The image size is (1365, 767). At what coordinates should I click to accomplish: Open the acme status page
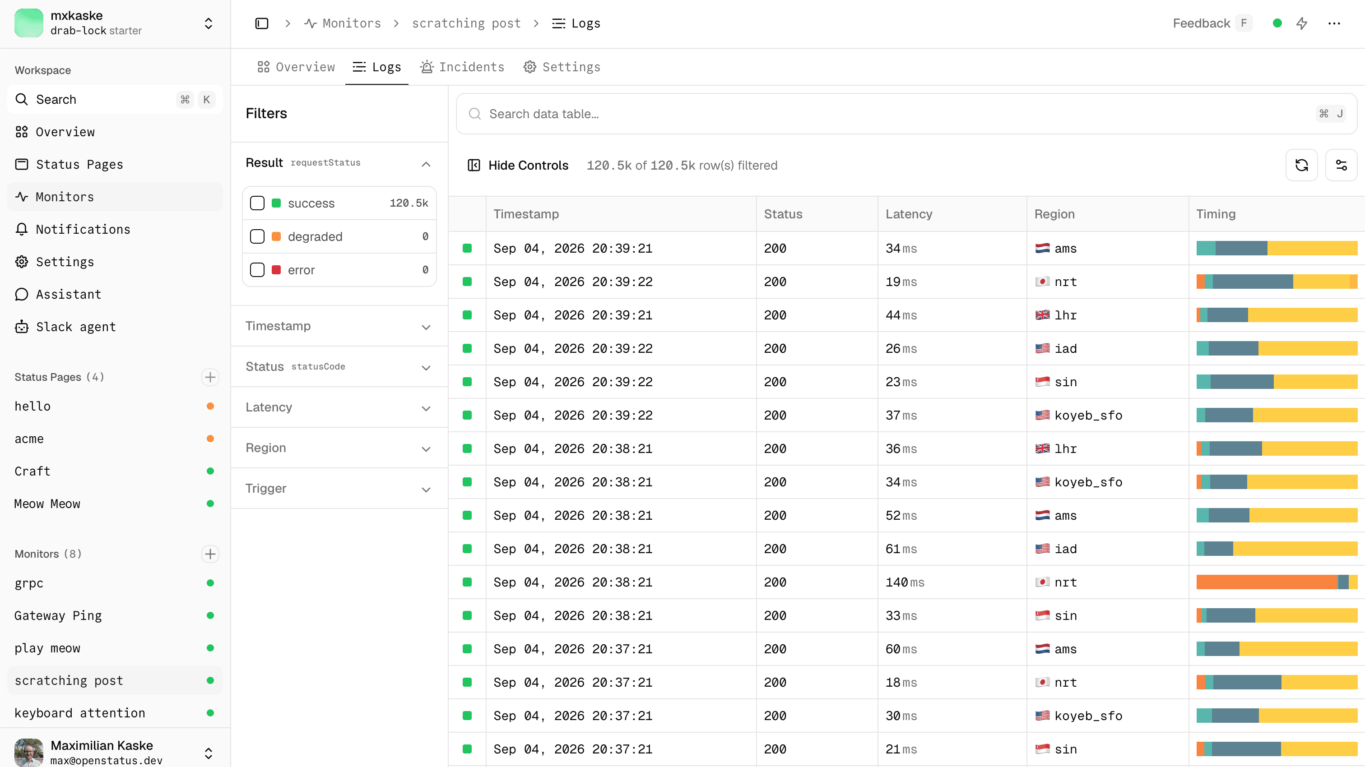(x=115, y=439)
